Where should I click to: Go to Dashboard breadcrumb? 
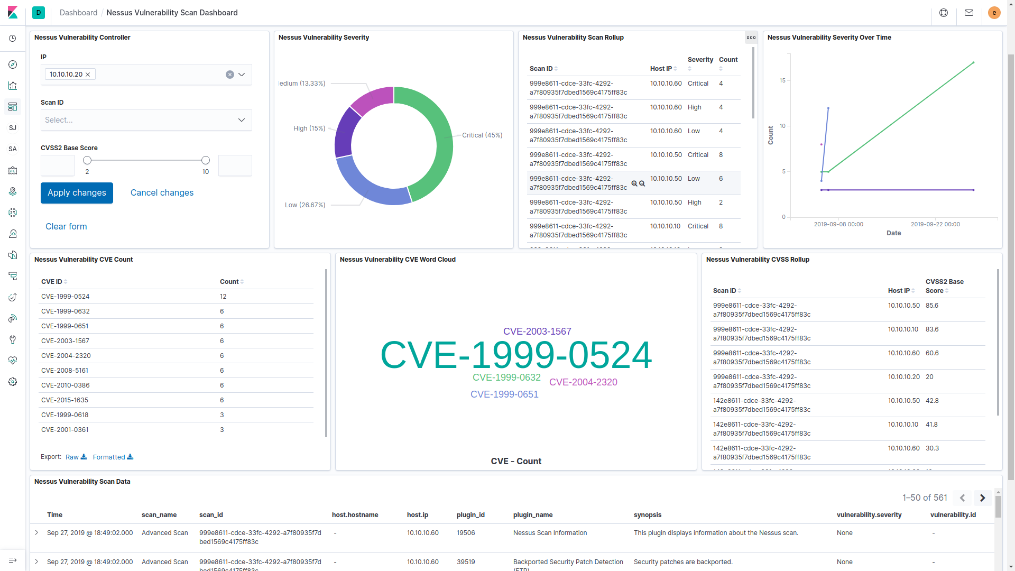coord(78,13)
